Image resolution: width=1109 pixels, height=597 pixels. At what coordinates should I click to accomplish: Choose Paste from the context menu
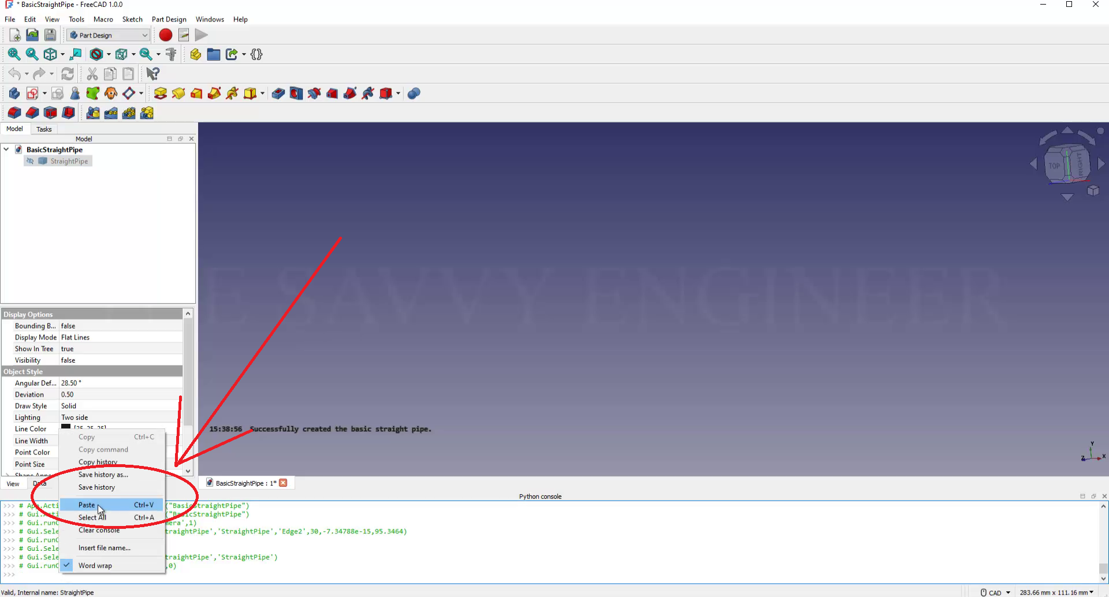[87, 505]
